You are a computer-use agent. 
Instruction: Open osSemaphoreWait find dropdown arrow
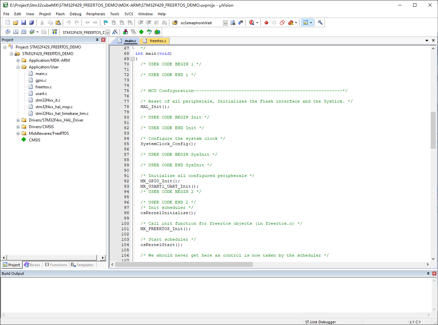coord(225,23)
